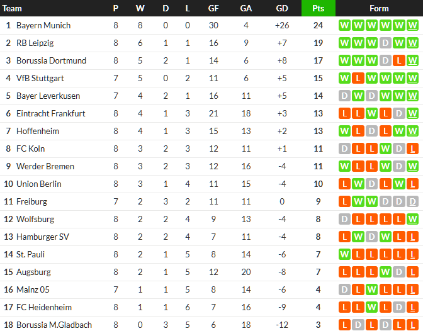Click the draw badge in RB Leipzig's form

[385, 43]
